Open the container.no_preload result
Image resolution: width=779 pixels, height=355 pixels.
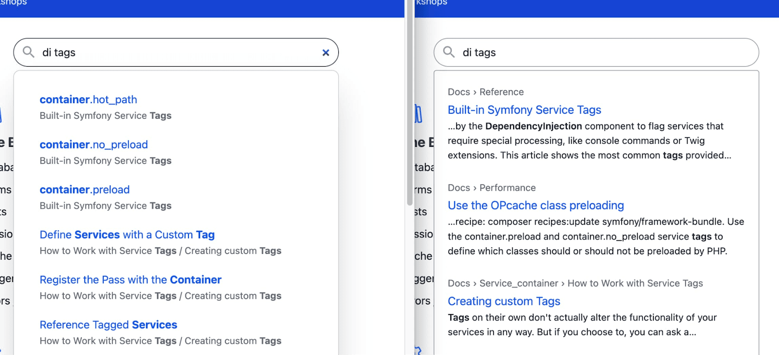(93, 145)
